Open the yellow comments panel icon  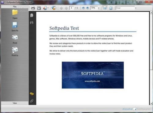pos(32,94)
